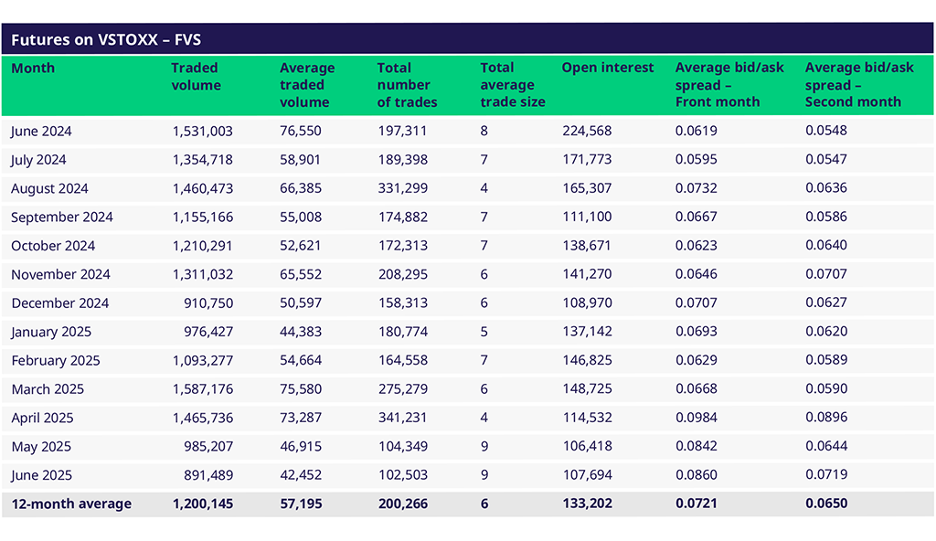This screenshot has width=936, height=541.
Task: Click November 2024 open interest 141,270
Action: tap(587, 274)
